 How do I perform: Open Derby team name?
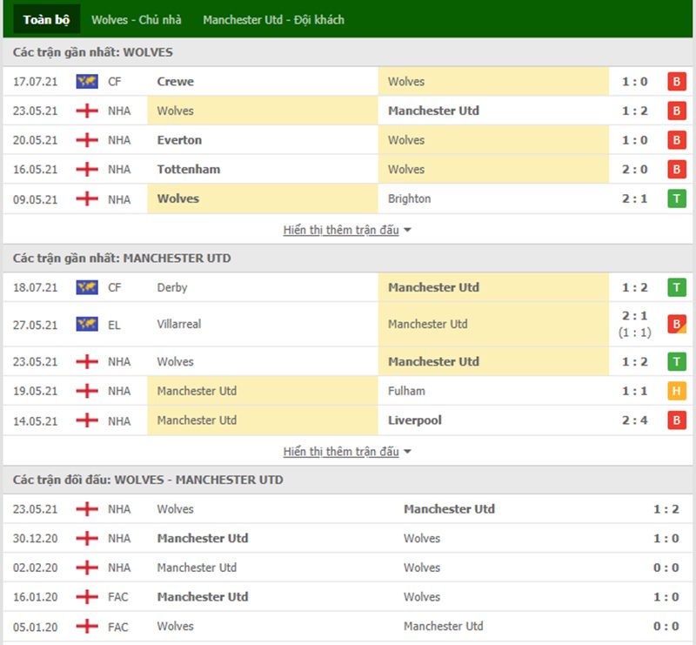(x=172, y=288)
